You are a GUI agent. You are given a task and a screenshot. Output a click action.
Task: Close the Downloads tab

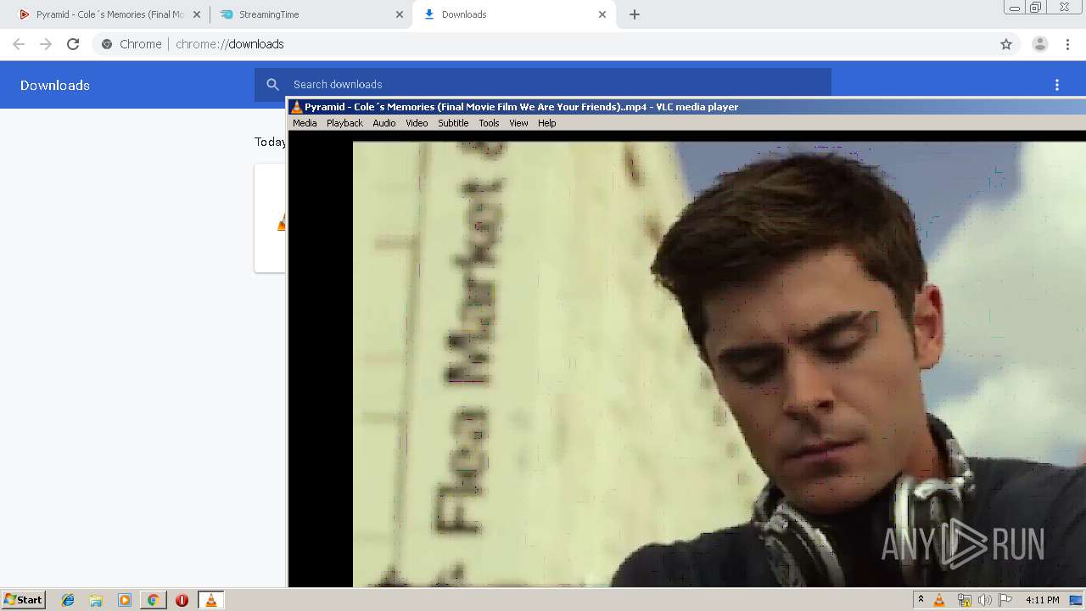[602, 14]
